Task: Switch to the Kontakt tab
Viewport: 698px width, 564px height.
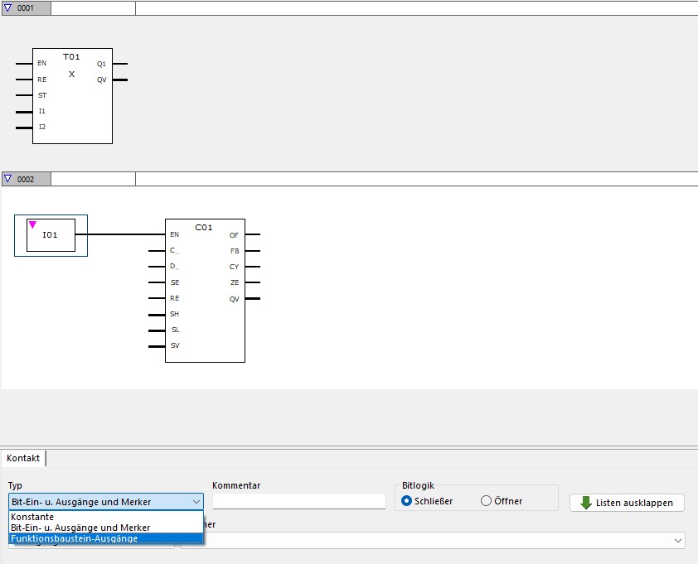Action: tap(23, 458)
